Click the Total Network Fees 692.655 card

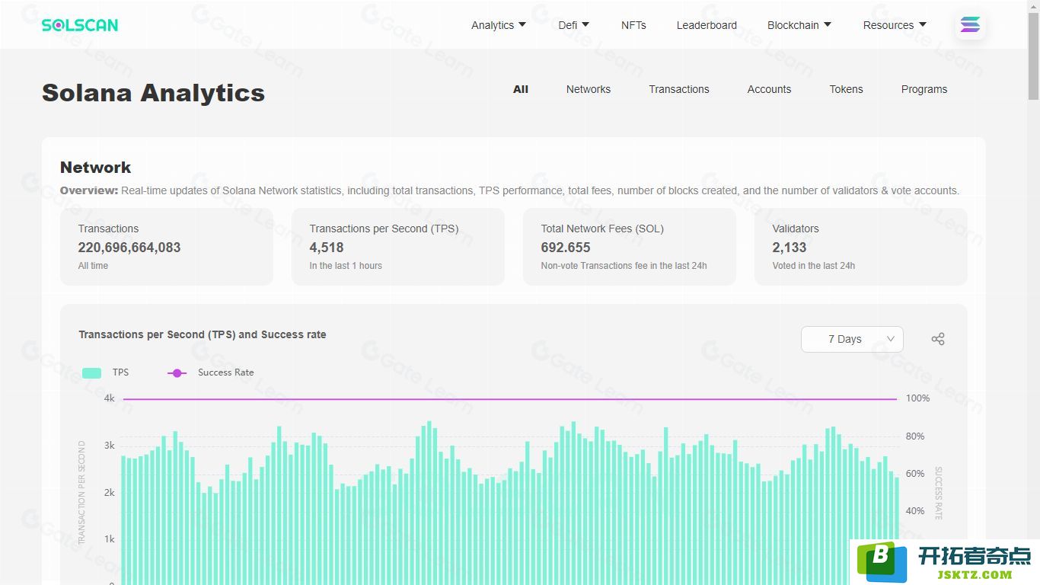630,247
